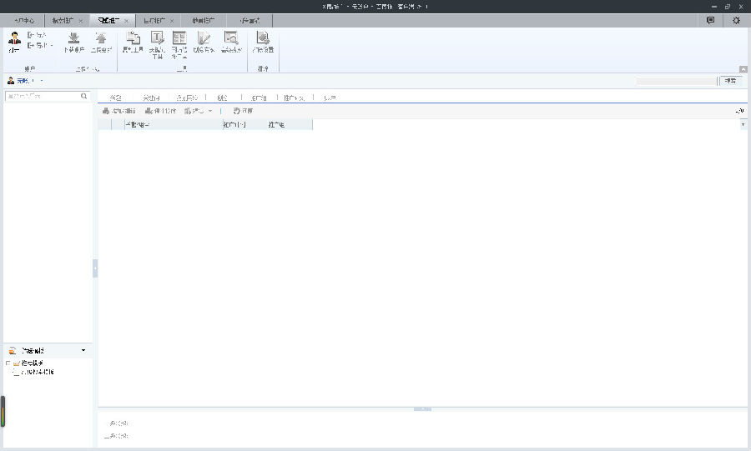Click the add button with icon in list toolbar
Viewport: 751px width, 451px height.
tap(118, 111)
